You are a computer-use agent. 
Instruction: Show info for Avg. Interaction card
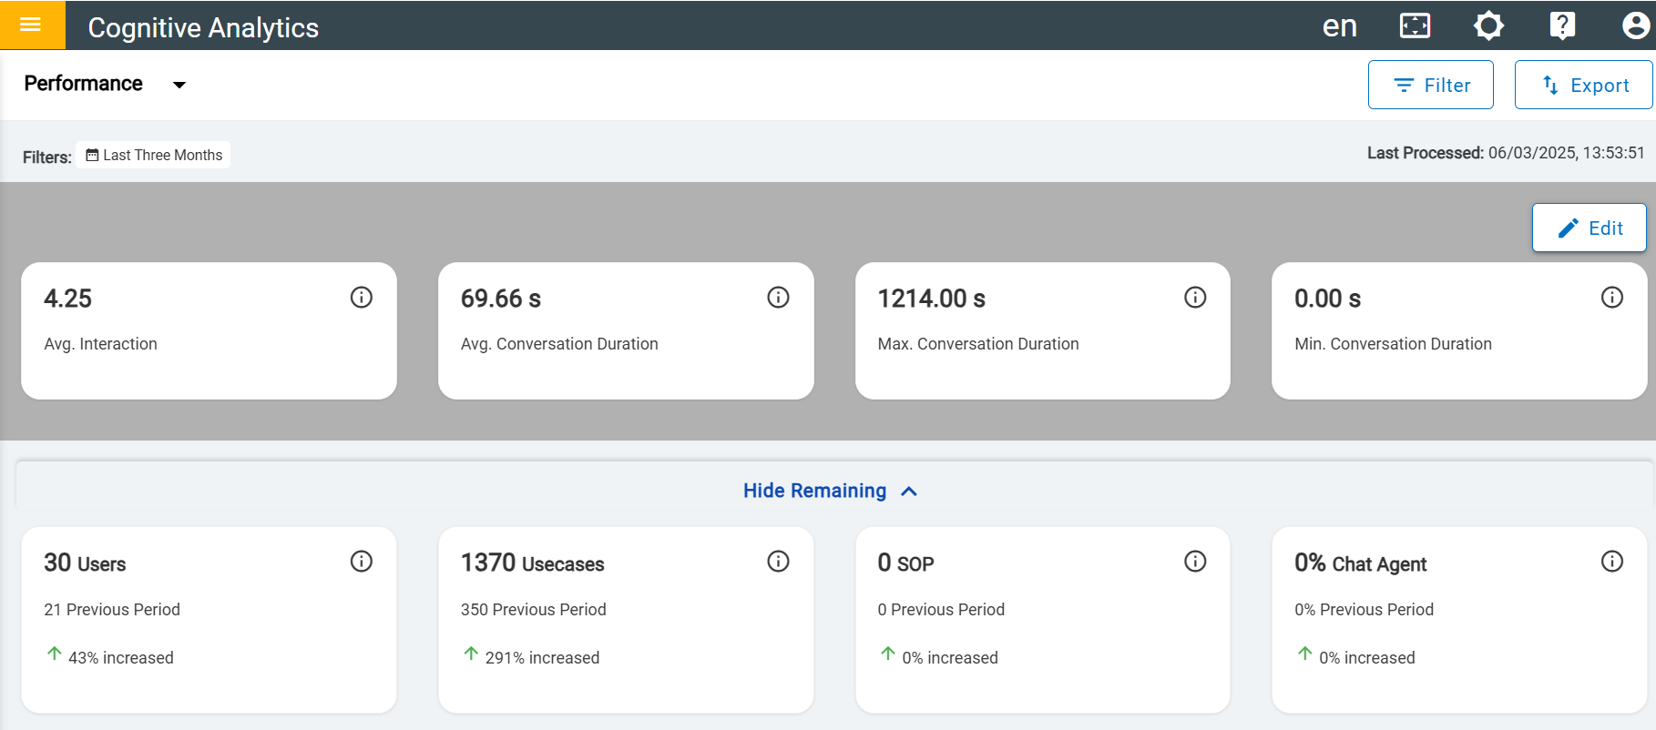[x=362, y=298]
